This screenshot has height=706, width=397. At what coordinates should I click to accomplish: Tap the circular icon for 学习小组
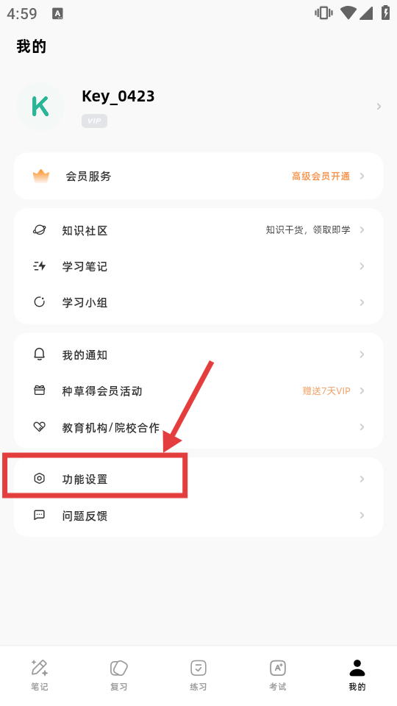pyautogui.click(x=40, y=302)
